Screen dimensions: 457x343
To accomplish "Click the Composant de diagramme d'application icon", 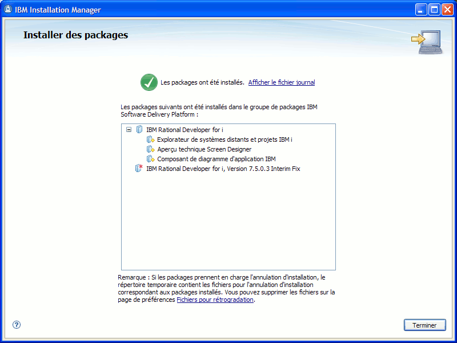I will (150, 159).
